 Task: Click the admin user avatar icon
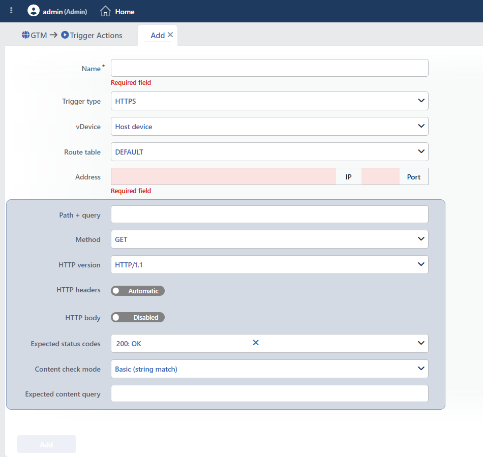pyautogui.click(x=33, y=11)
